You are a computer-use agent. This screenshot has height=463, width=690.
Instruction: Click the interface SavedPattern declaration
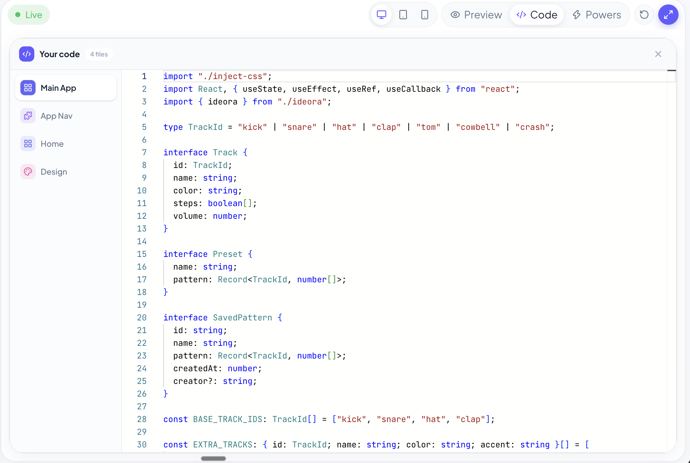(223, 318)
